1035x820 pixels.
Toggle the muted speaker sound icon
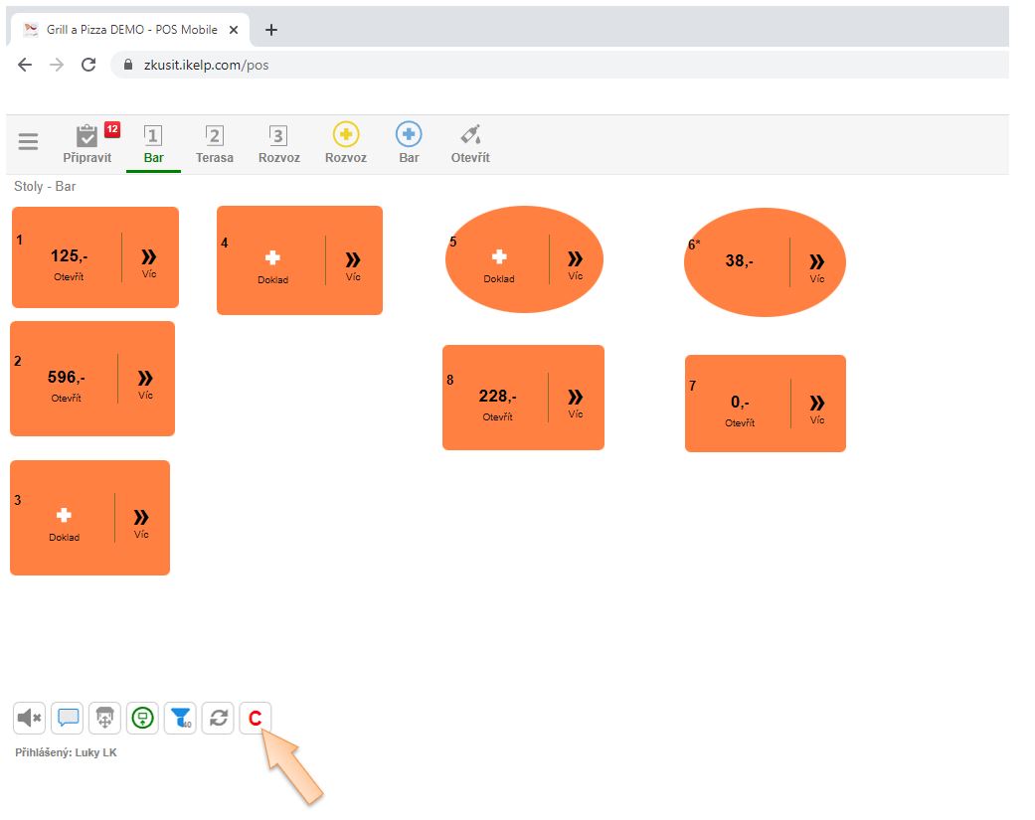point(30,718)
